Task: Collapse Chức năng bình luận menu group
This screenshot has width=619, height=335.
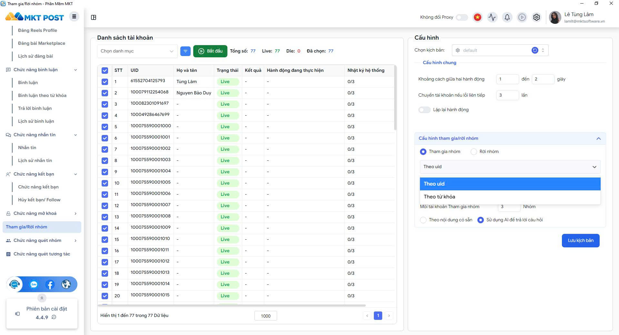Action: (x=75, y=70)
